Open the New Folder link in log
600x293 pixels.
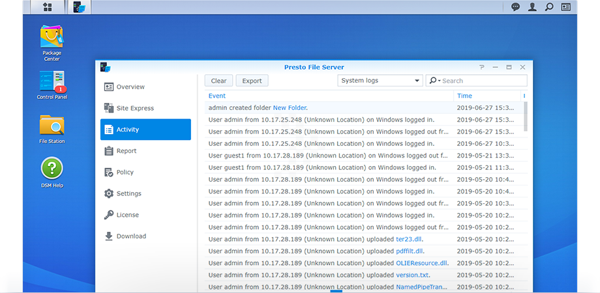(289, 107)
